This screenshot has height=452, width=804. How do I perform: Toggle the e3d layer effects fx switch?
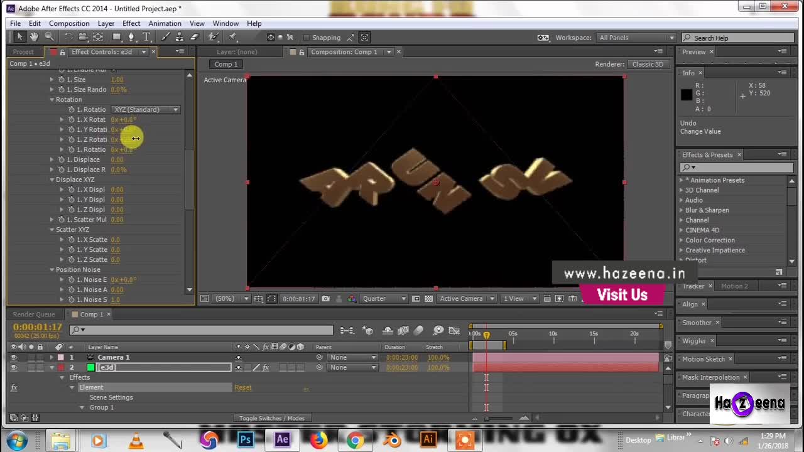click(x=266, y=367)
